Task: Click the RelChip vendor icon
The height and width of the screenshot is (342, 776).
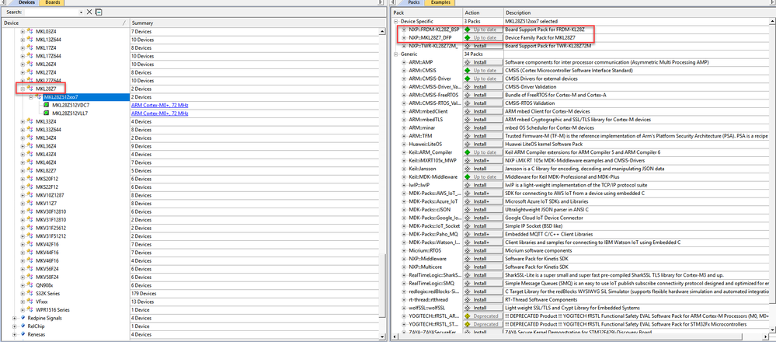Action: (x=22, y=326)
